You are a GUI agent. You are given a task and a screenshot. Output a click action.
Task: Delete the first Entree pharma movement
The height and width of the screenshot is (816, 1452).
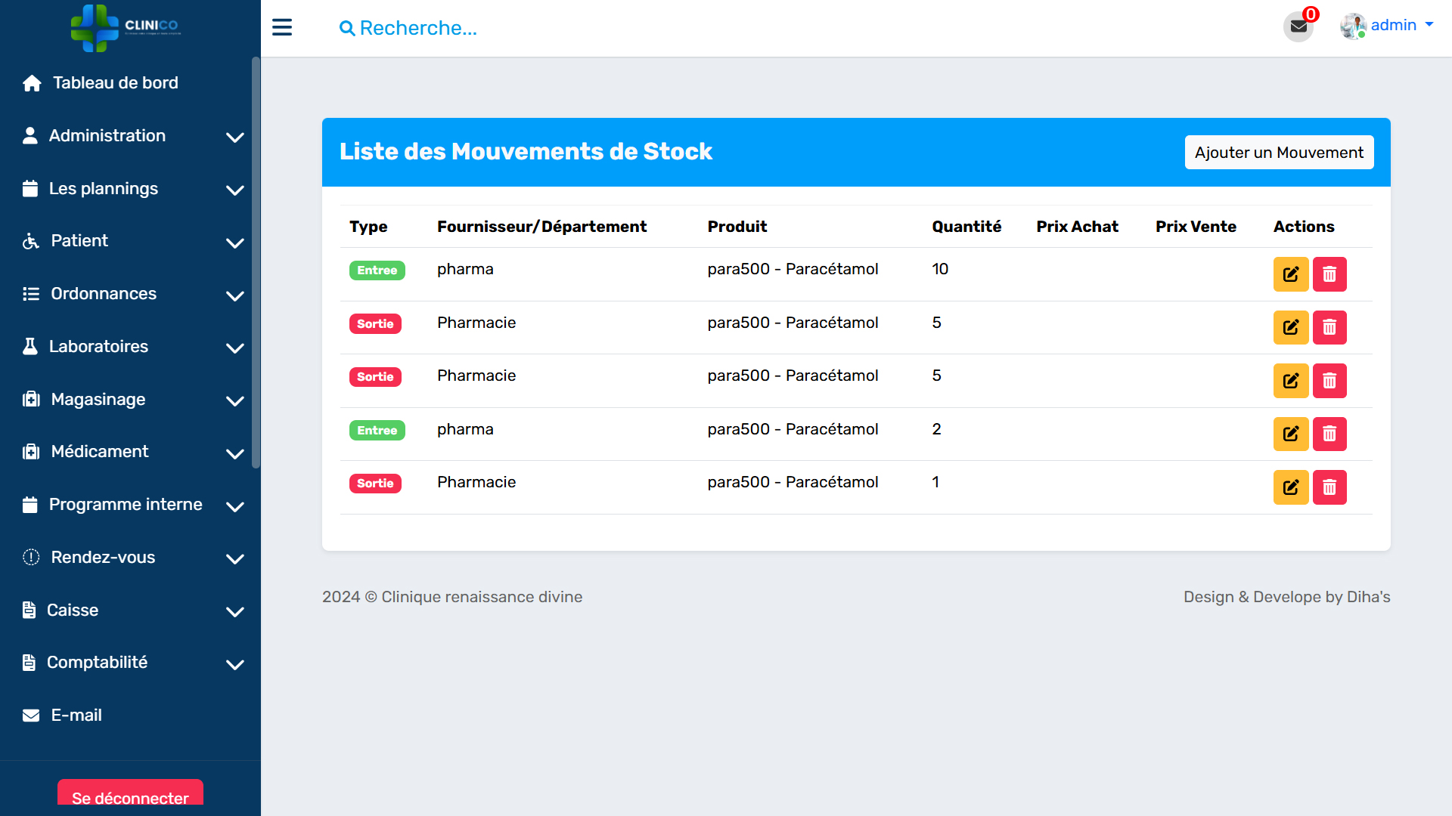pos(1329,274)
